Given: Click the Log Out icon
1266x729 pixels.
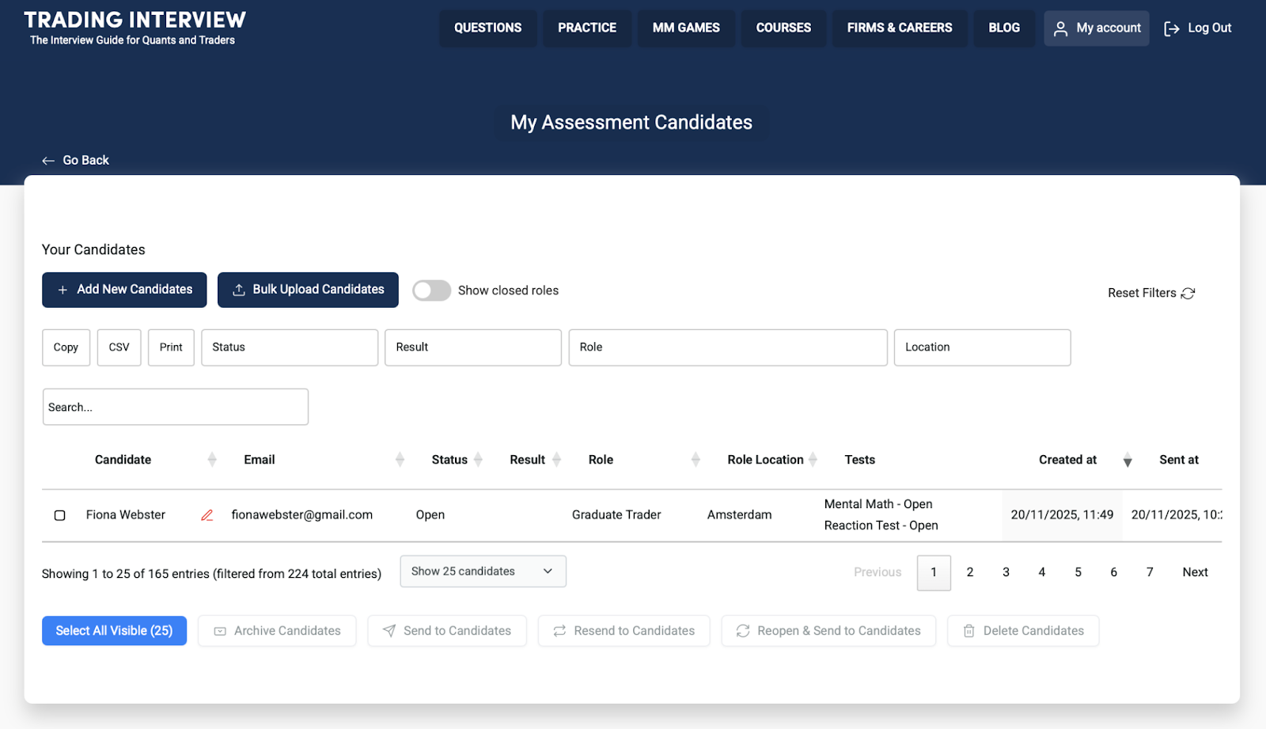Looking at the screenshot, I should (1172, 28).
